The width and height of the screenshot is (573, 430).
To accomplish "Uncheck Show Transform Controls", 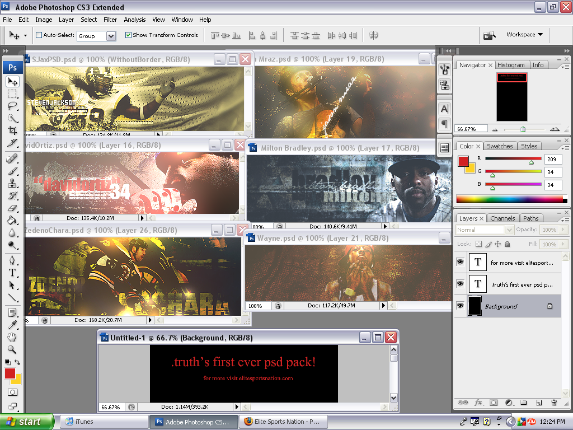I will click(x=128, y=35).
